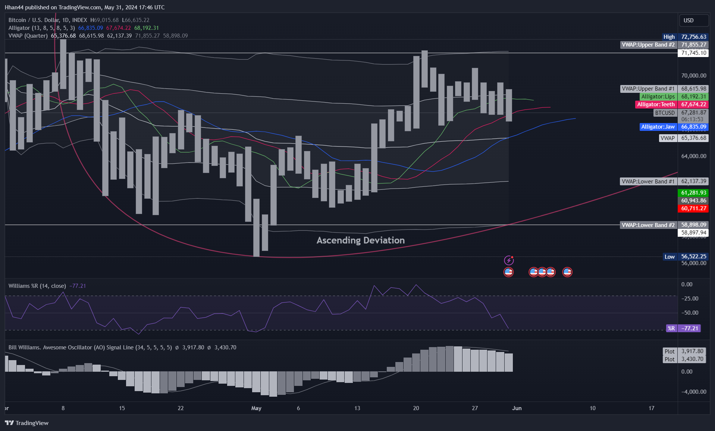Click the Alligator (13, 8, 5, 8, 5, 3) legend
The width and height of the screenshot is (715, 431).
pos(42,28)
